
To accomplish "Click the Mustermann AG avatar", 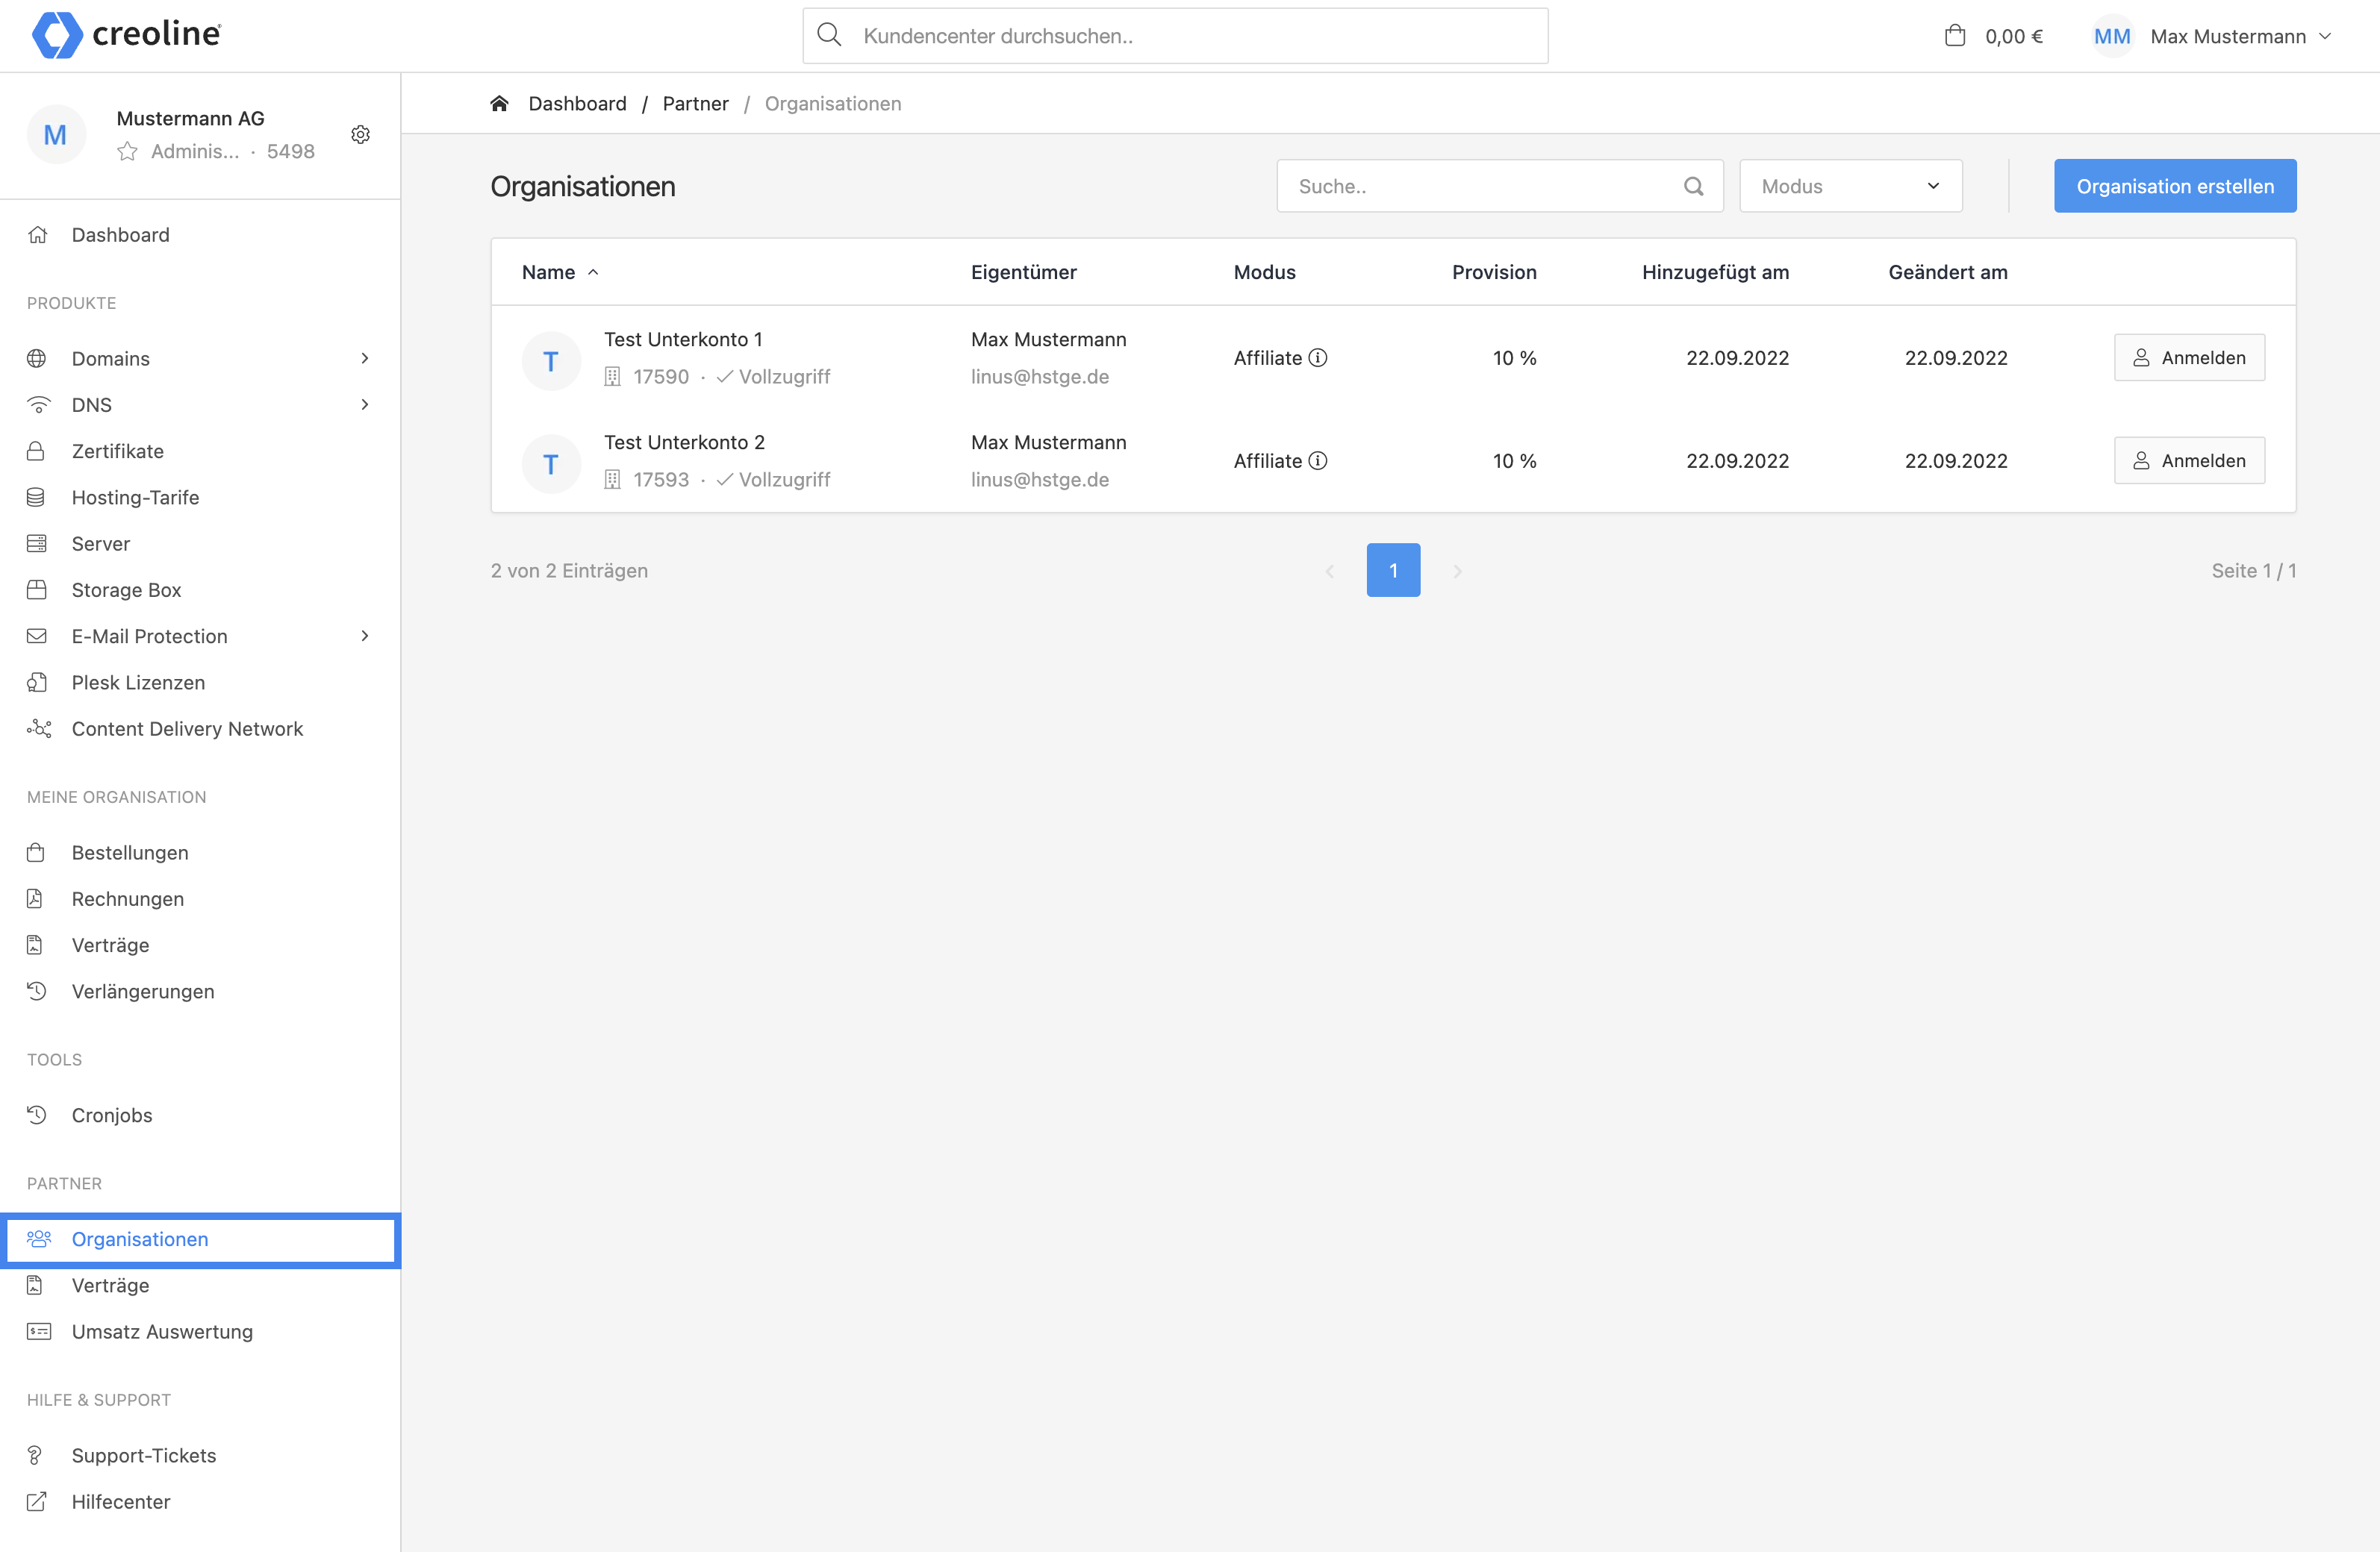I will [56, 134].
